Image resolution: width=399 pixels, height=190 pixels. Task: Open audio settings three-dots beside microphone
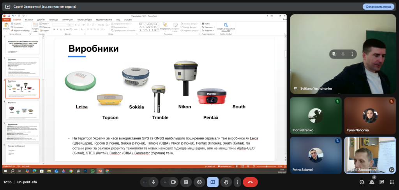(x=145, y=182)
